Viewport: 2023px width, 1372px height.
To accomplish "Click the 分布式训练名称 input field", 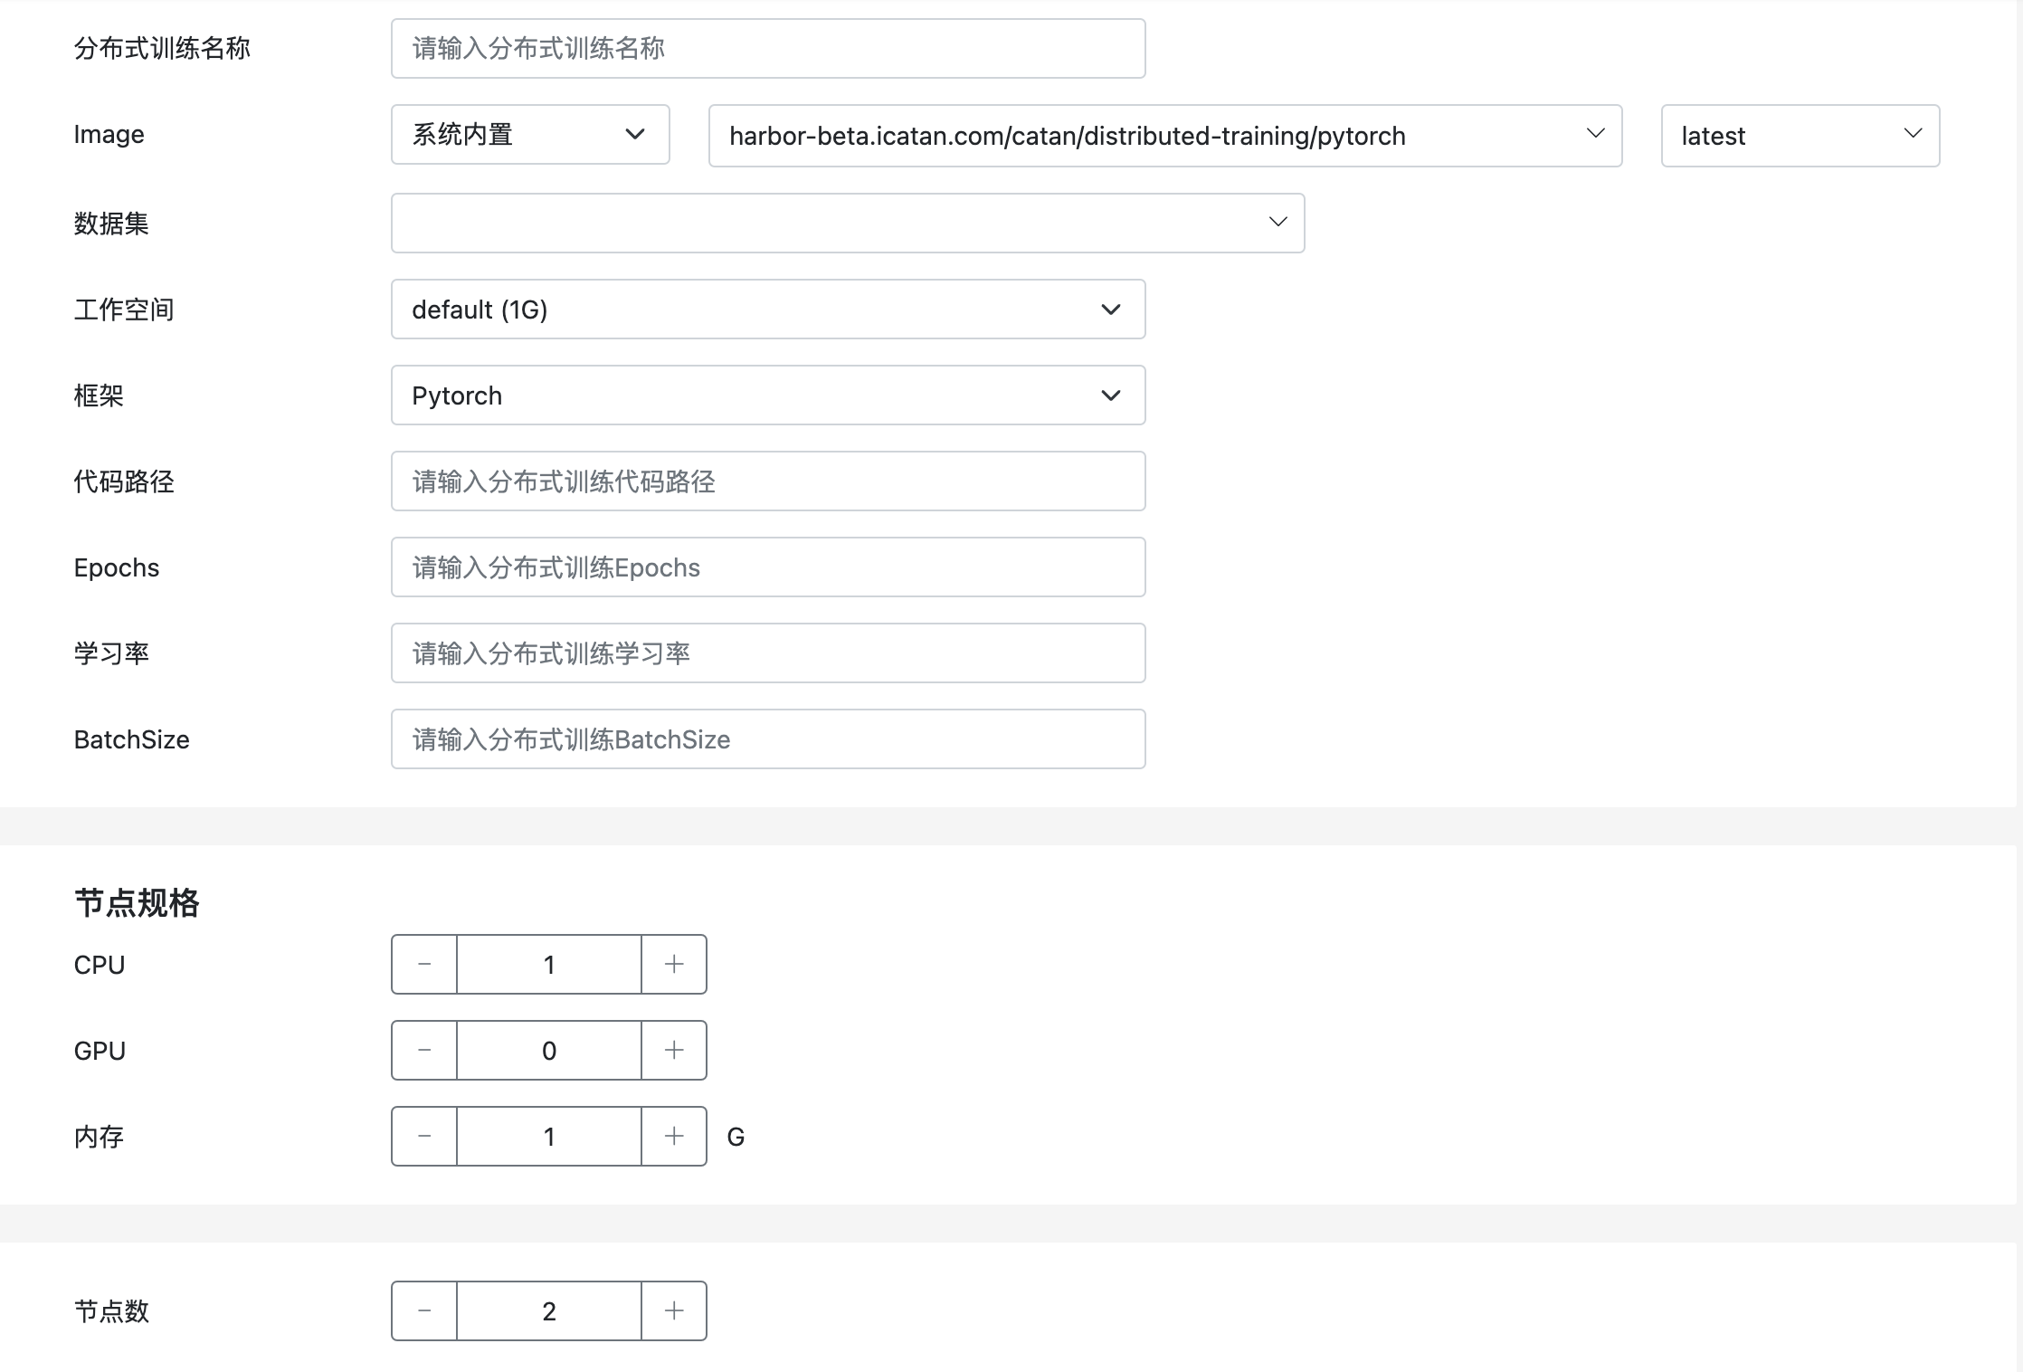I will [767, 48].
